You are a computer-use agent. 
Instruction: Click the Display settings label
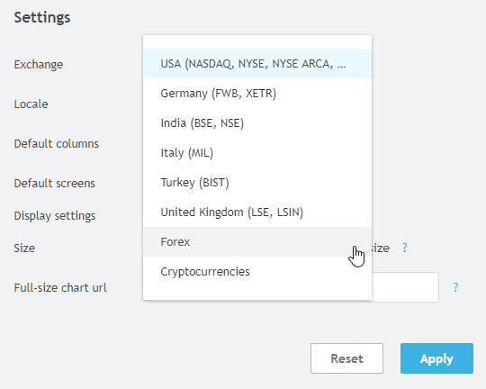click(55, 216)
